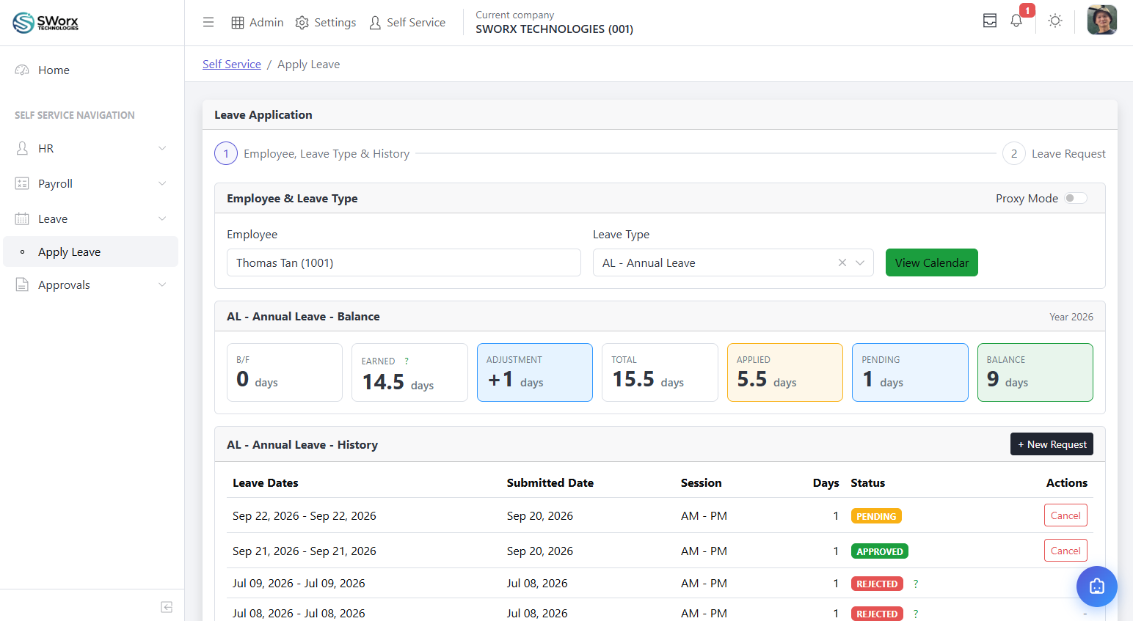Clear the Leave Type selection
This screenshot has height=621, width=1133.
(842, 262)
